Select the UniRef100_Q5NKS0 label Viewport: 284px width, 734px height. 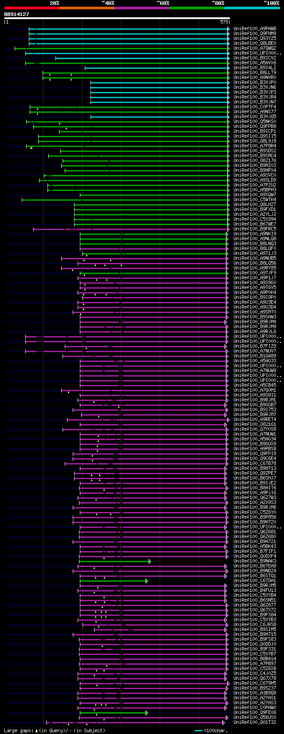coord(255,121)
